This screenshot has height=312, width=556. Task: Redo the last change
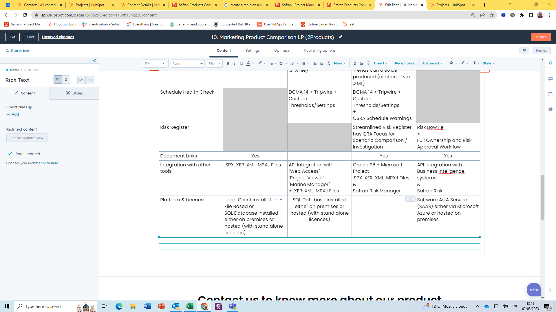(x=90, y=80)
